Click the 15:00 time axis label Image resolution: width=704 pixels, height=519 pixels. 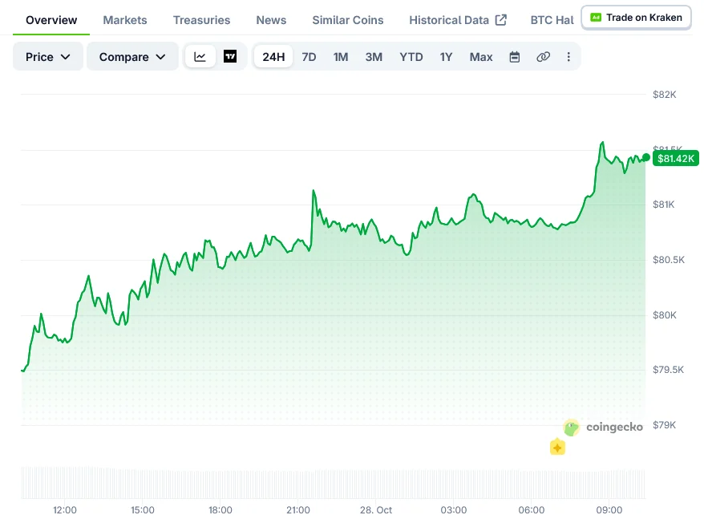click(143, 510)
